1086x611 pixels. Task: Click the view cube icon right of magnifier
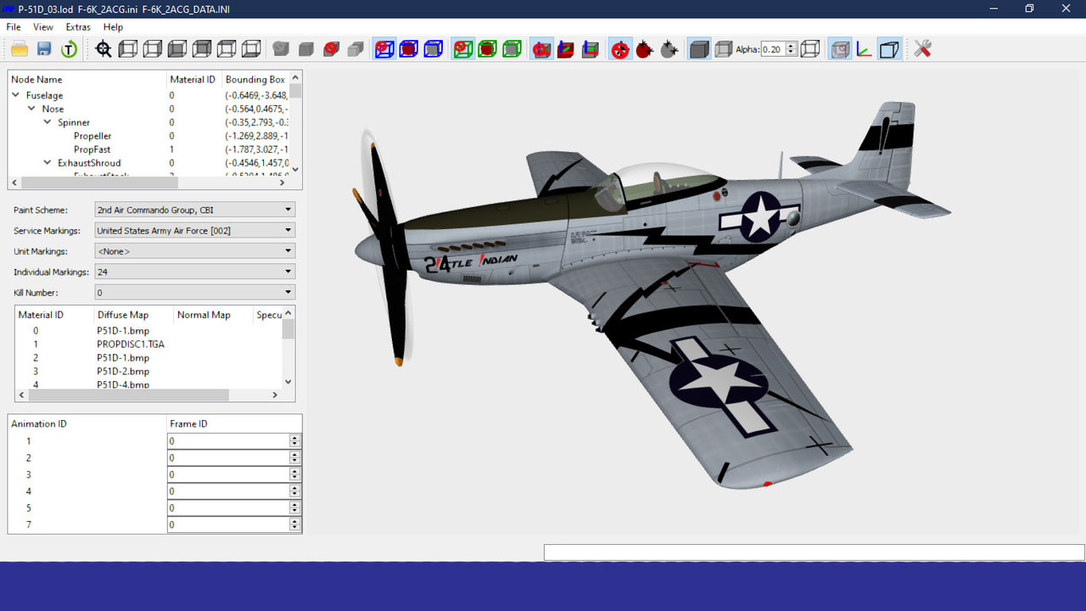click(x=128, y=49)
